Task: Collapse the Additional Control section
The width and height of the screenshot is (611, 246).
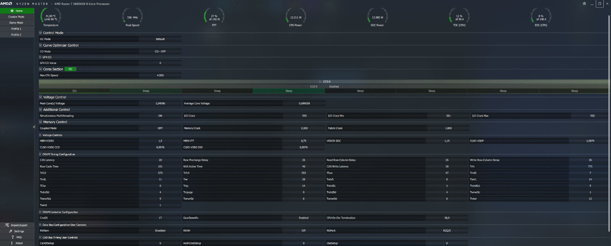Action: 40,110
